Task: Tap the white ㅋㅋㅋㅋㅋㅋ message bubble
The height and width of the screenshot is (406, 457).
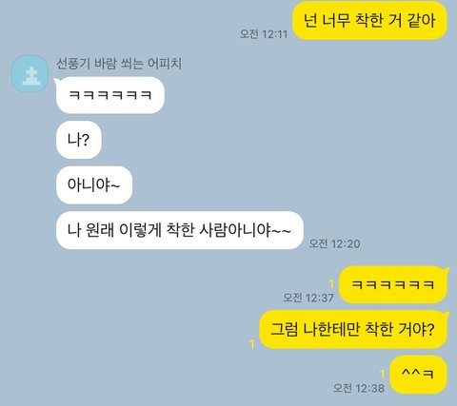Action: 110,95
